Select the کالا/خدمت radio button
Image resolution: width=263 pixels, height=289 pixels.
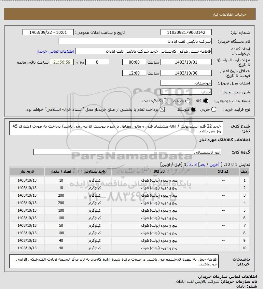pos(165,101)
